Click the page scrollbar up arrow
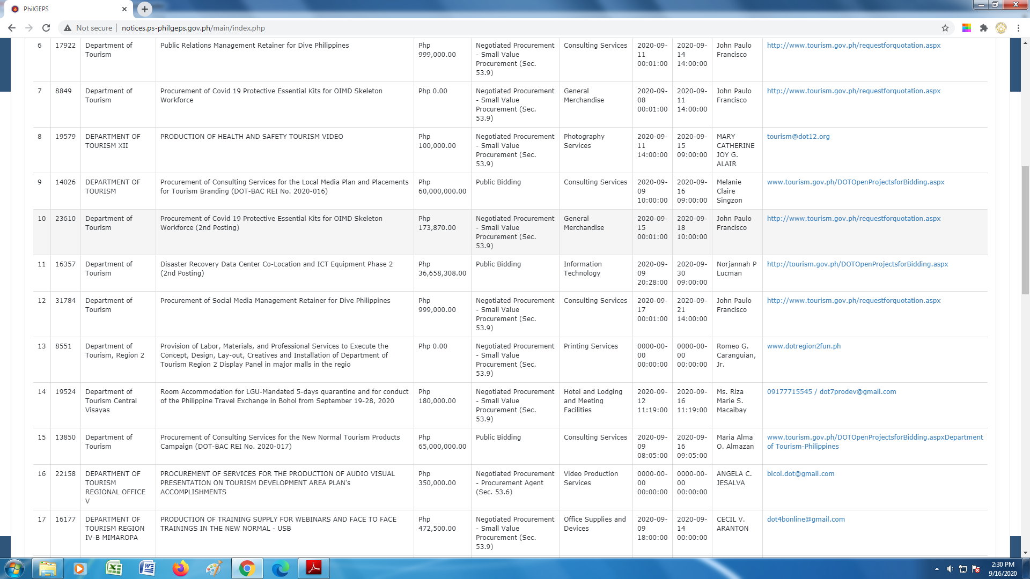This screenshot has height=579, width=1030. coord(1025,43)
